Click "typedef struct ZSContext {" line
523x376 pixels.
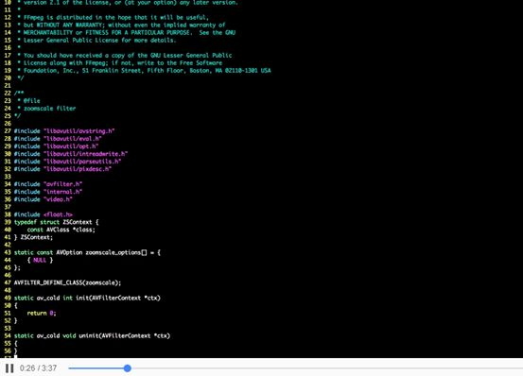56,222
